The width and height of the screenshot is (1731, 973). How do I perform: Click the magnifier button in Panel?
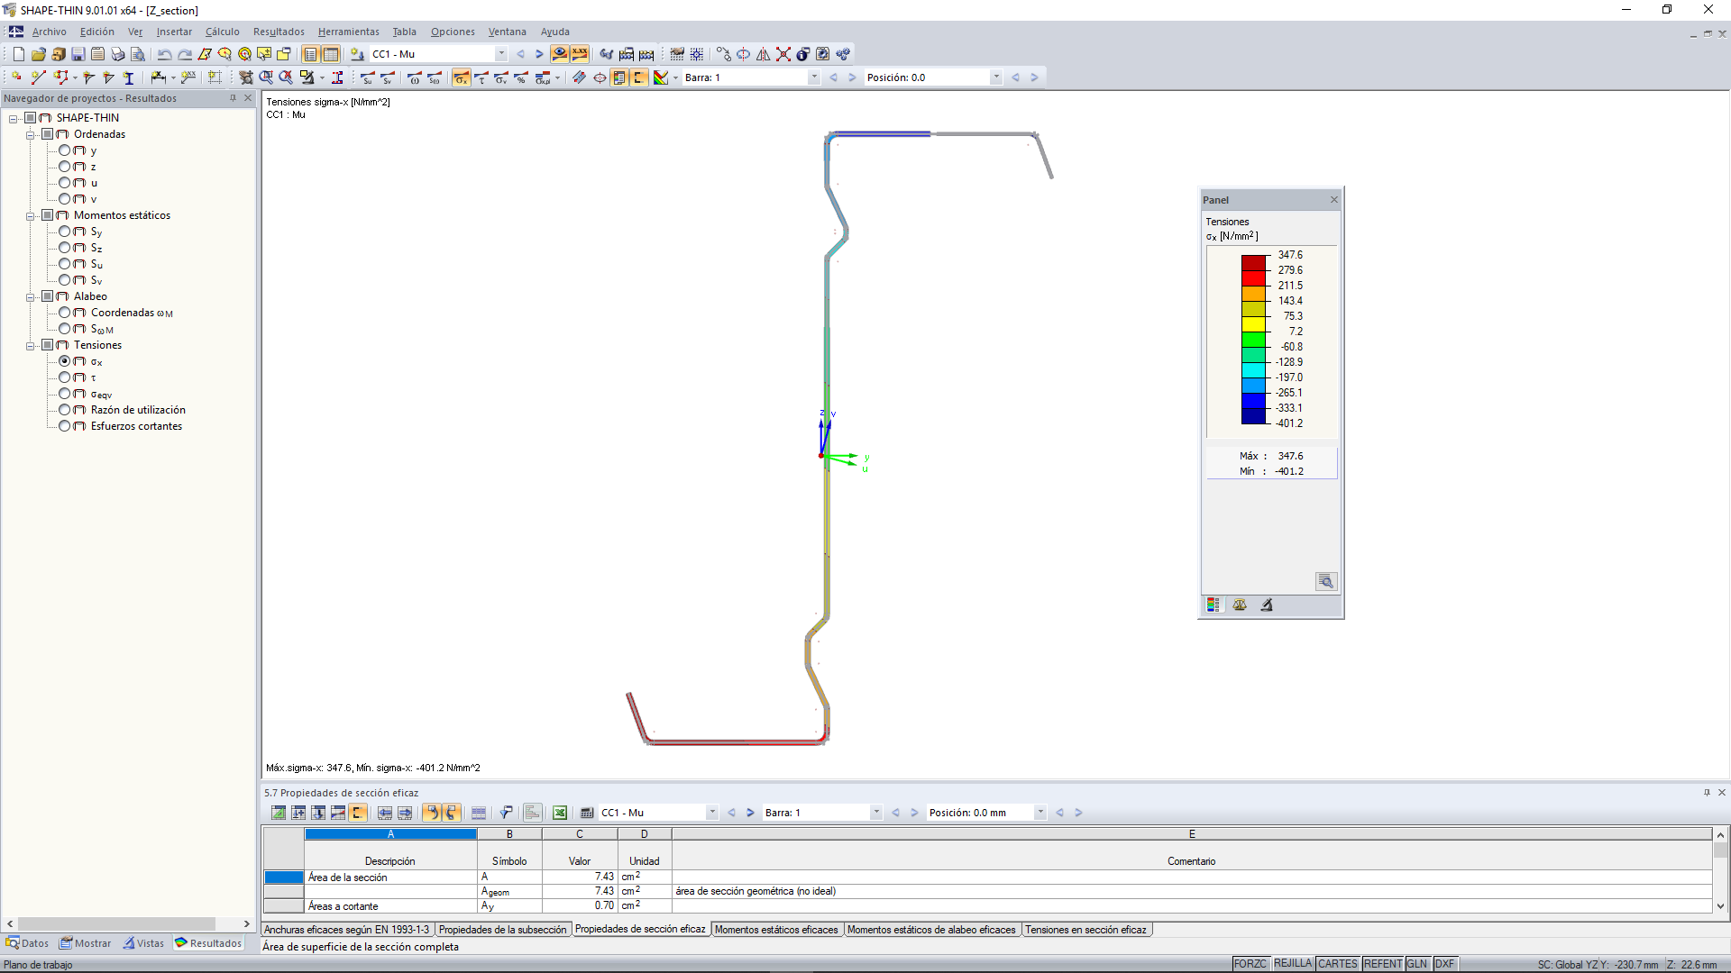(1325, 581)
